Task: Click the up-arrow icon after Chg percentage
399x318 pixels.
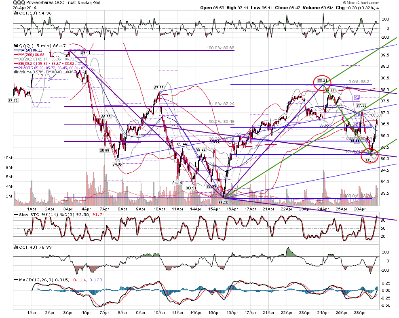Action: point(378,8)
